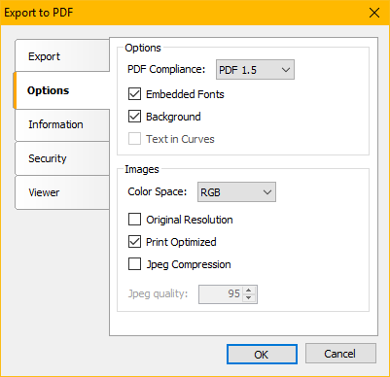Open the Color Space combo box
The image size is (390, 377).
coord(236,192)
